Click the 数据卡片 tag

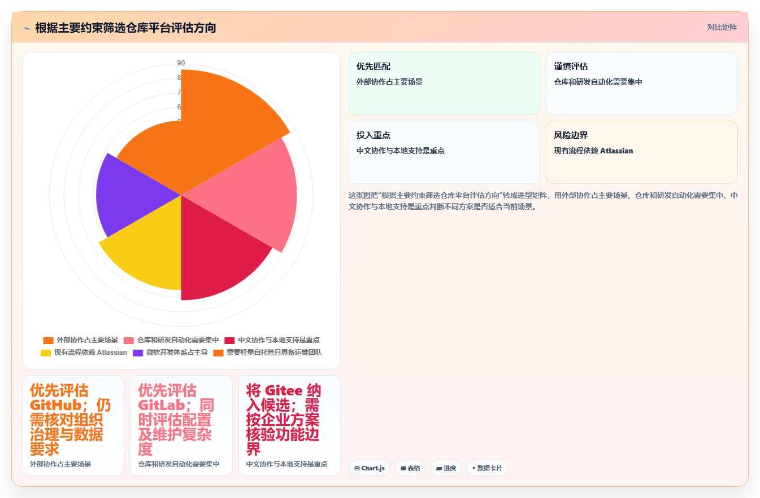tap(487, 468)
